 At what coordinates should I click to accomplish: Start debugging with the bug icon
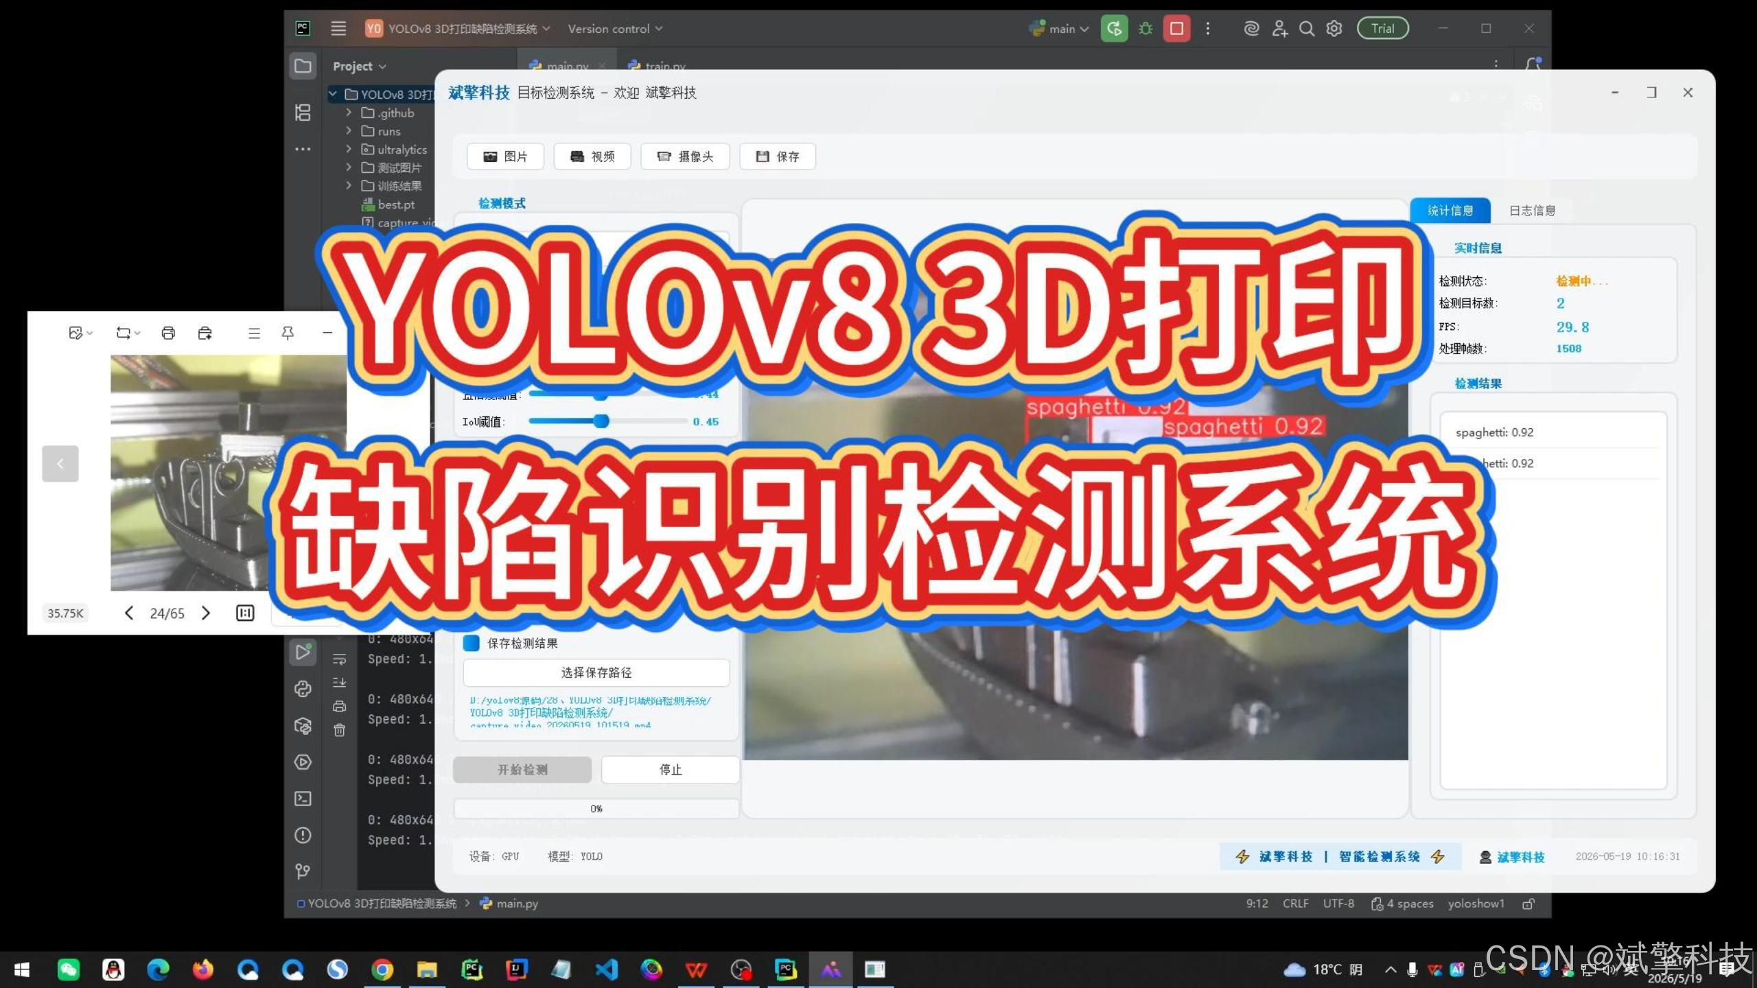coord(1145,28)
